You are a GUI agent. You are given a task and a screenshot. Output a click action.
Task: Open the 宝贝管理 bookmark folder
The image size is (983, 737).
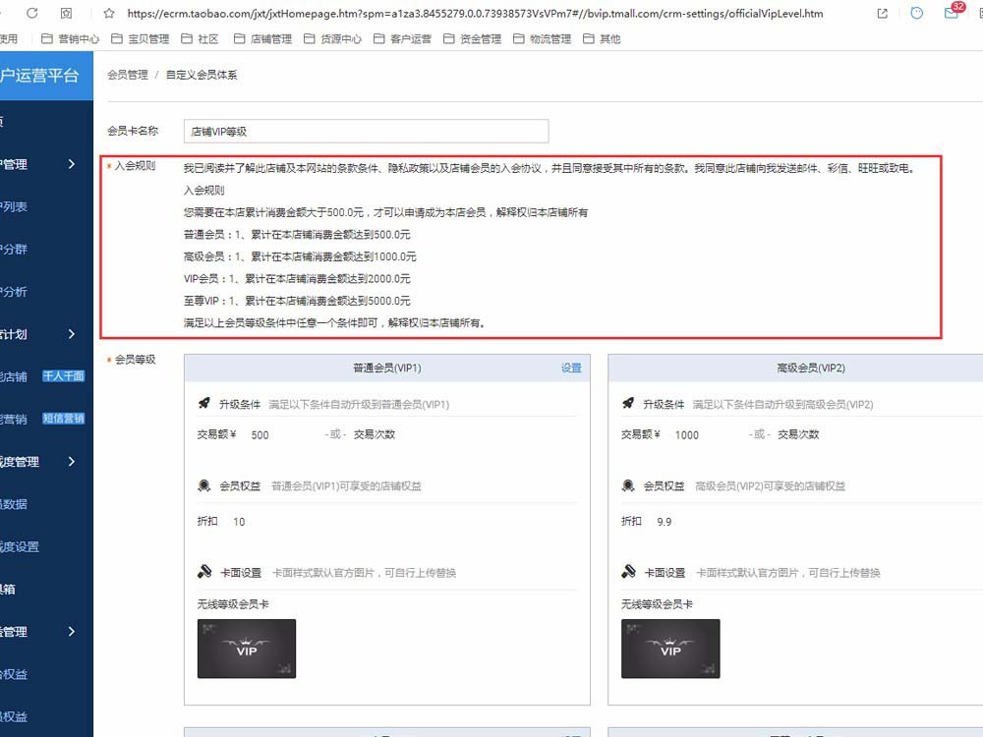tap(140, 39)
